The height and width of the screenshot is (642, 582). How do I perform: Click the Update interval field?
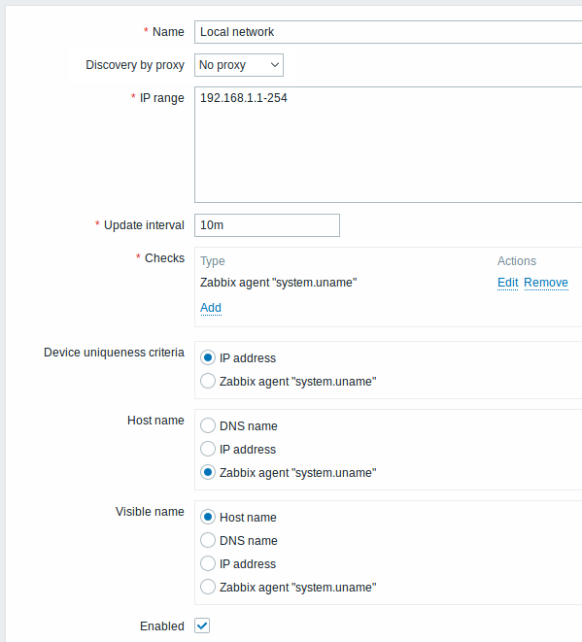coord(267,225)
